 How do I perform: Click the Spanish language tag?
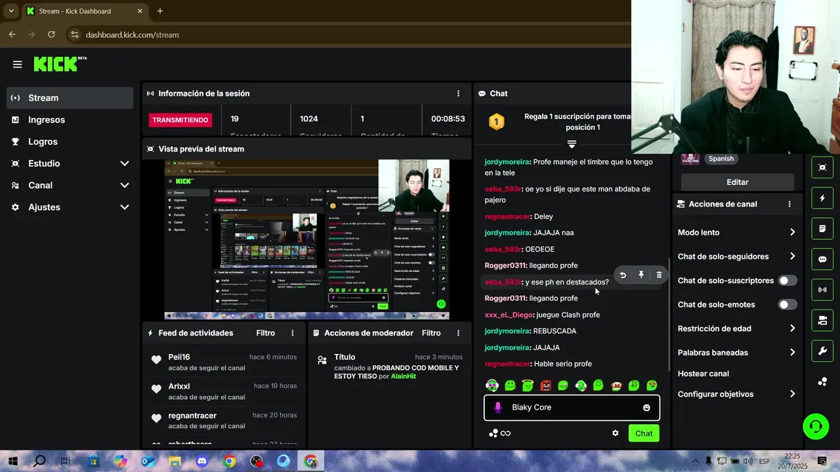pyautogui.click(x=721, y=159)
